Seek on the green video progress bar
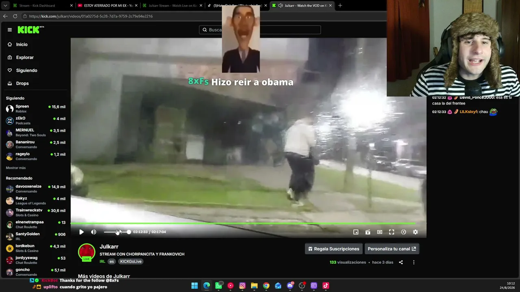 (x=243, y=223)
